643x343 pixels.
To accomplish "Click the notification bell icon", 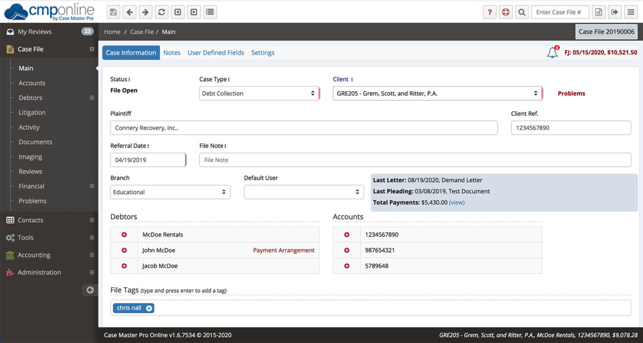I will click(x=552, y=52).
